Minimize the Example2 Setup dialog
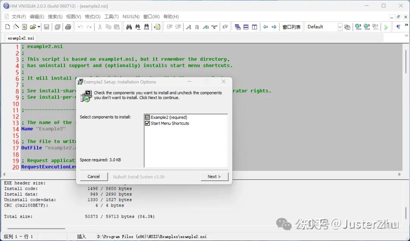410x241 pixels. (189, 82)
